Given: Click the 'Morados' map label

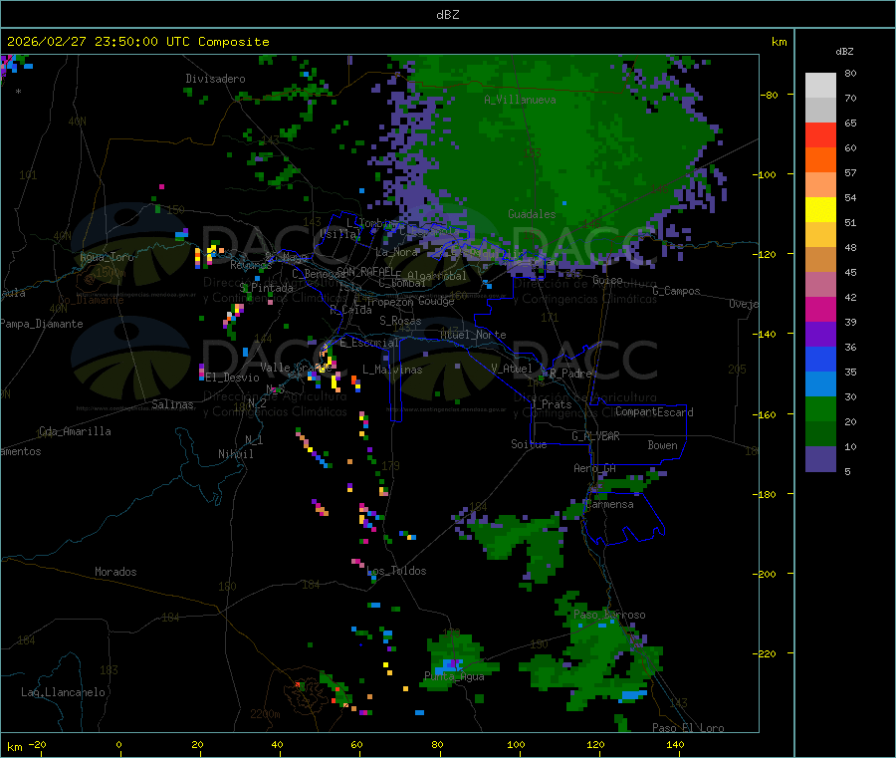Looking at the screenshot, I should (x=115, y=572).
